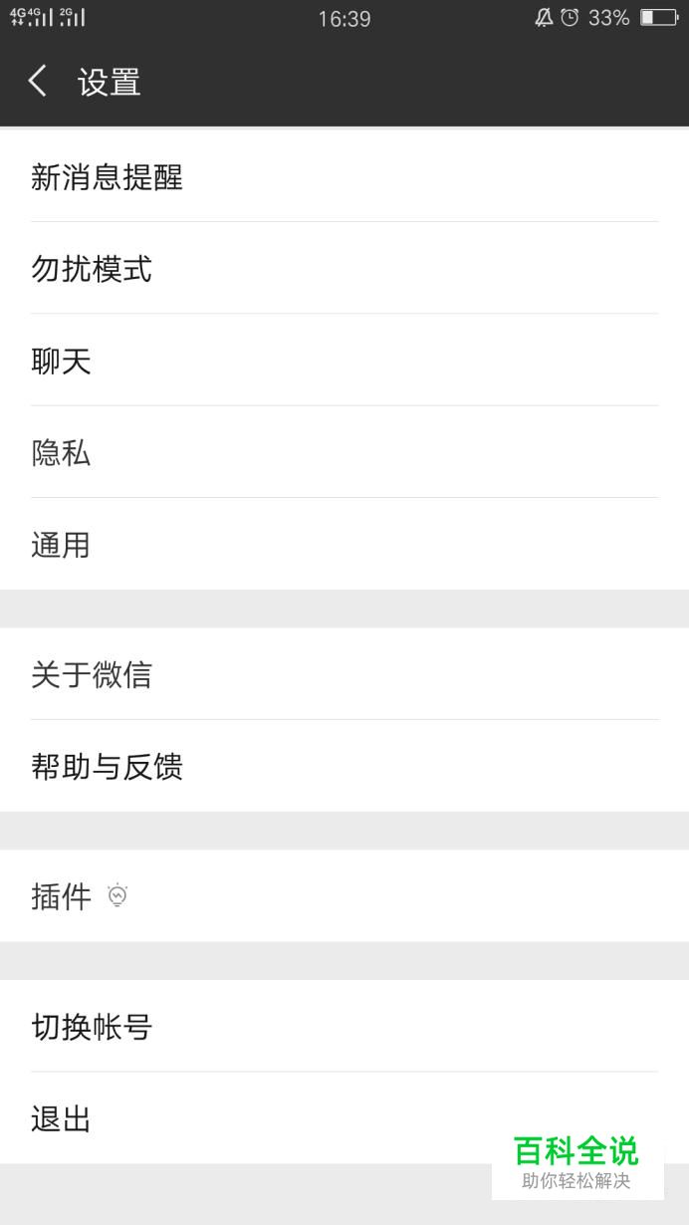The width and height of the screenshot is (689, 1225).
Task: Tap the 16:39 clock in status bar
Action: pyautogui.click(x=344, y=19)
